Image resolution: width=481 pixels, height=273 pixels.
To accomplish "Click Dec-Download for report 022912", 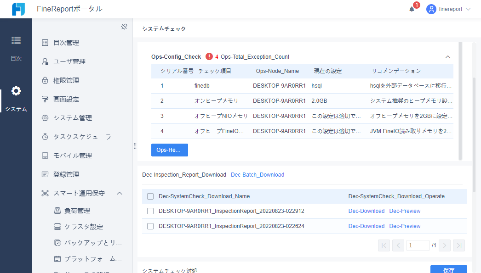I will 366,211.
